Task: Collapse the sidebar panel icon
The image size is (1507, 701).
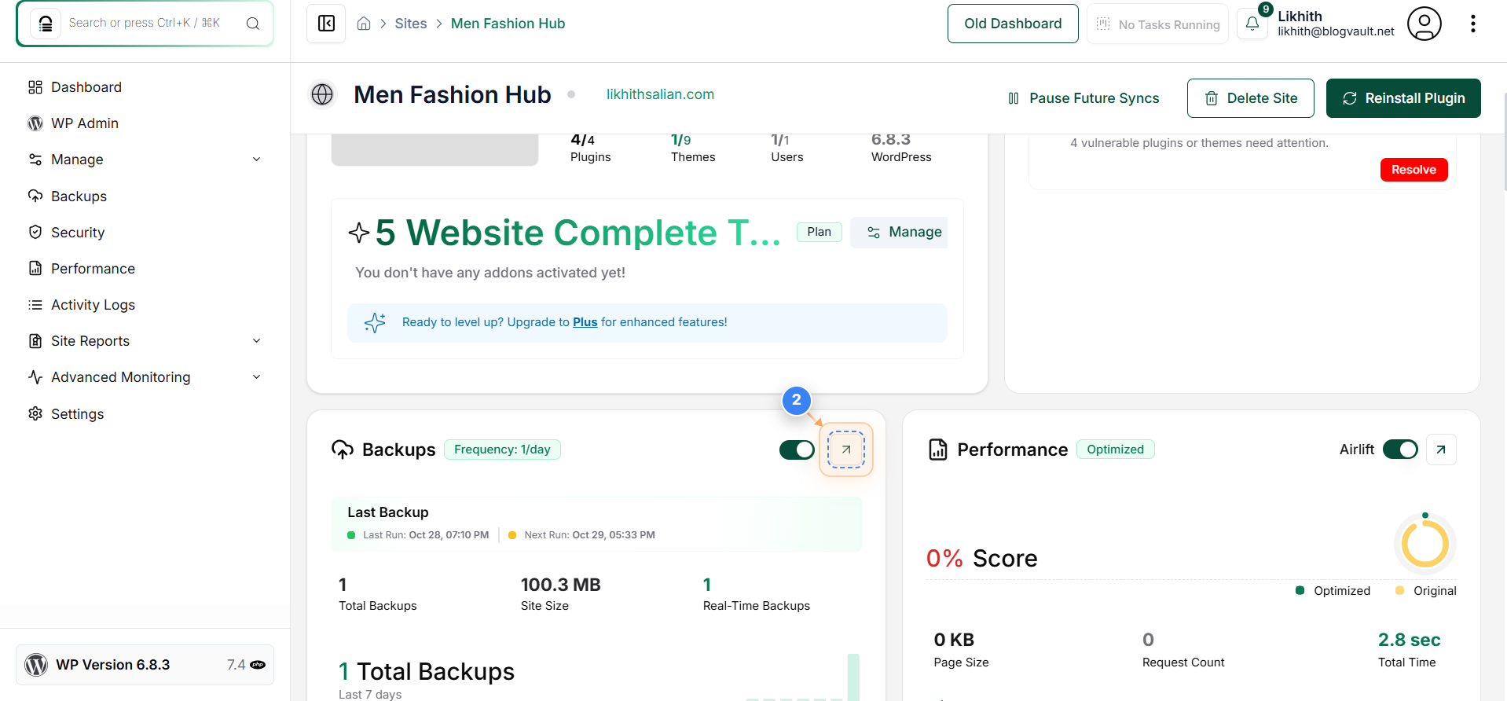Action: pyautogui.click(x=326, y=24)
